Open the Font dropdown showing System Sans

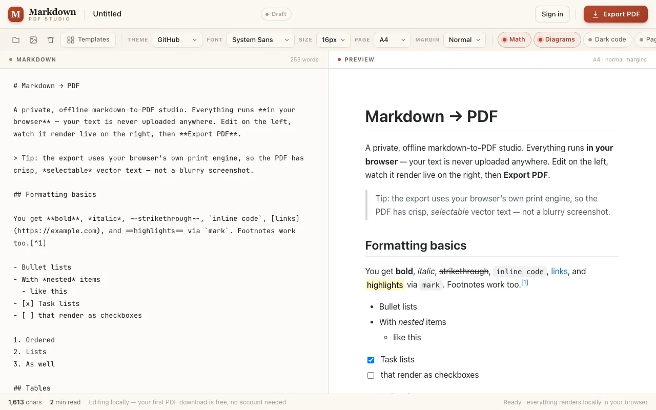[260, 40]
